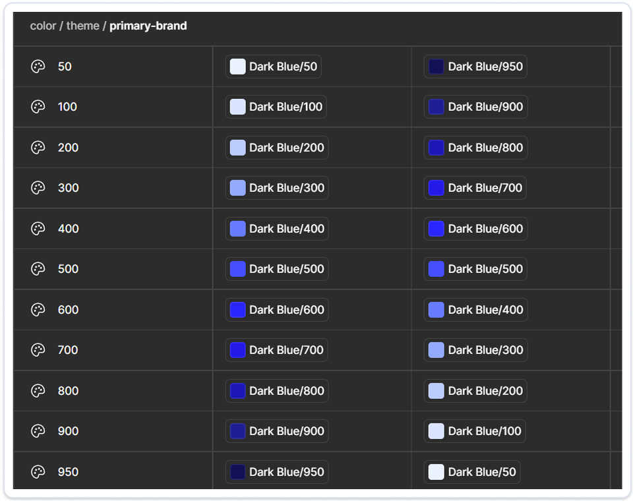Click the palette icon in row 300

(38, 188)
